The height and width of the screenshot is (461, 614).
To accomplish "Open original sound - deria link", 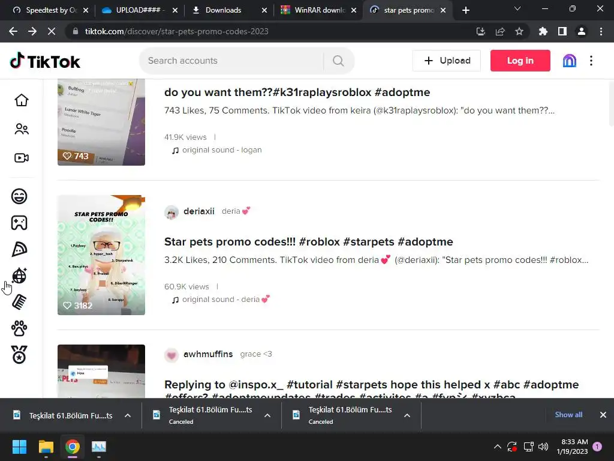I will (226, 300).
